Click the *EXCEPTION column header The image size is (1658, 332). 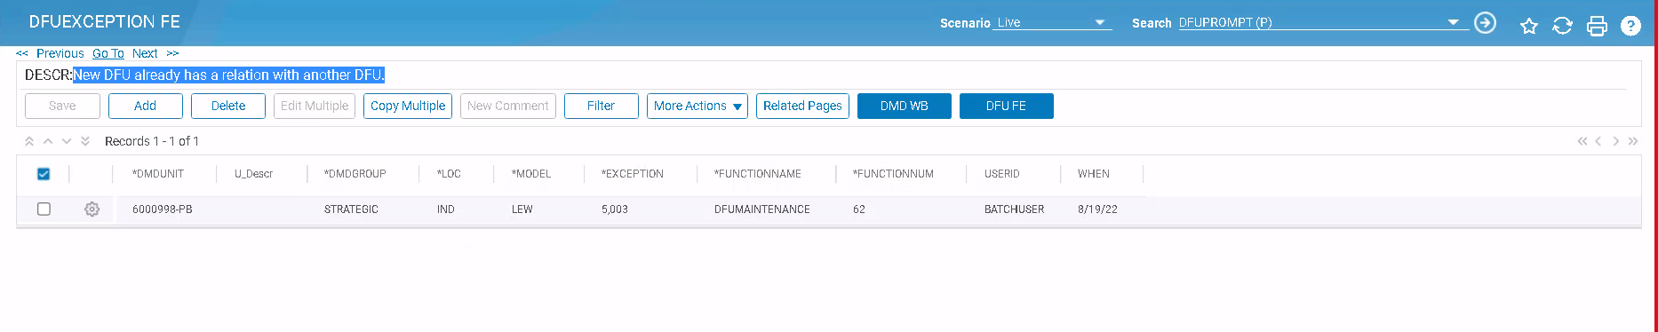click(x=633, y=174)
